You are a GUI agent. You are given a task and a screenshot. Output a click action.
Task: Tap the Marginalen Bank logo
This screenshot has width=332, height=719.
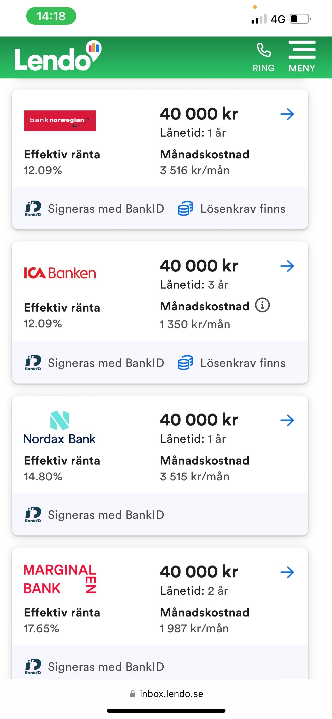click(x=60, y=579)
